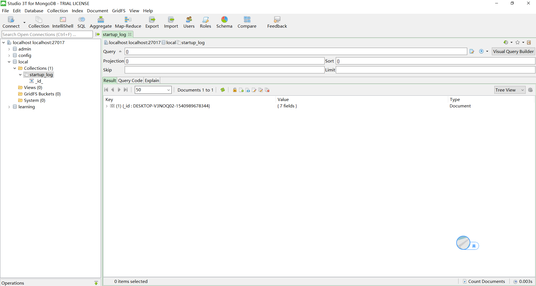The image size is (536, 286).
Task: Click the Projection input field
Action: click(x=225, y=61)
